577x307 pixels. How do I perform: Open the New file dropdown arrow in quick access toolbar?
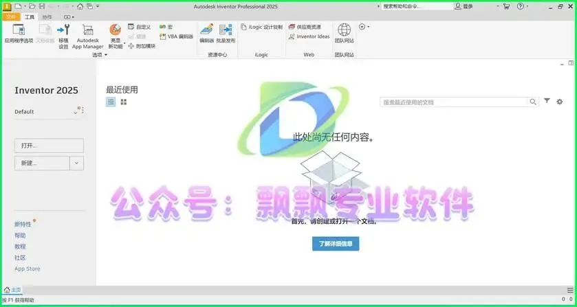click(x=25, y=6)
